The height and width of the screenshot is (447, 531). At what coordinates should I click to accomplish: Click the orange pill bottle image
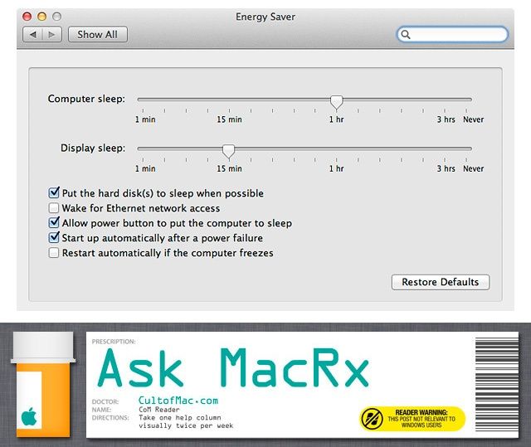coord(43,385)
